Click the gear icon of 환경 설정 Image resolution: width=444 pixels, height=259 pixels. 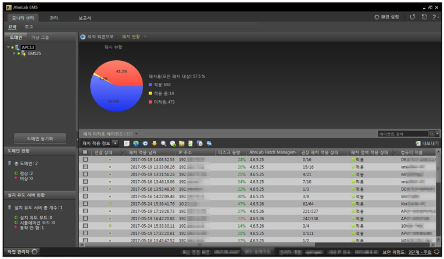click(x=377, y=17)
